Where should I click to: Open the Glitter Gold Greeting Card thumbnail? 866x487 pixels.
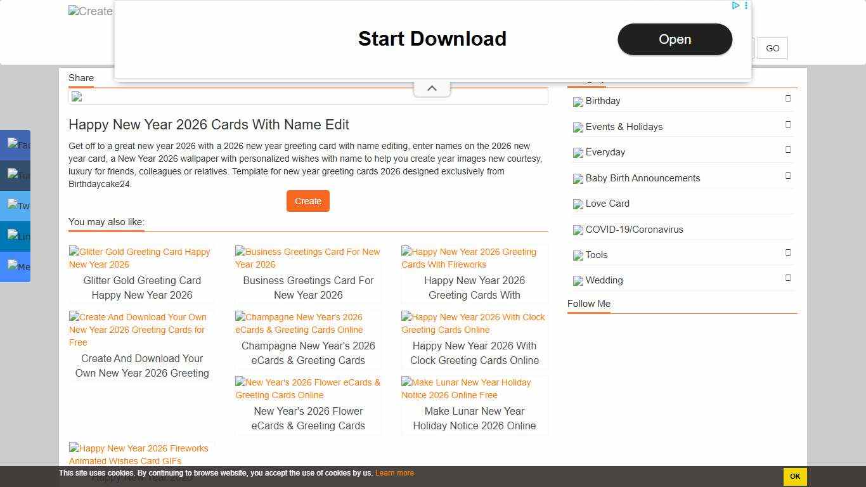pos(141,258)
